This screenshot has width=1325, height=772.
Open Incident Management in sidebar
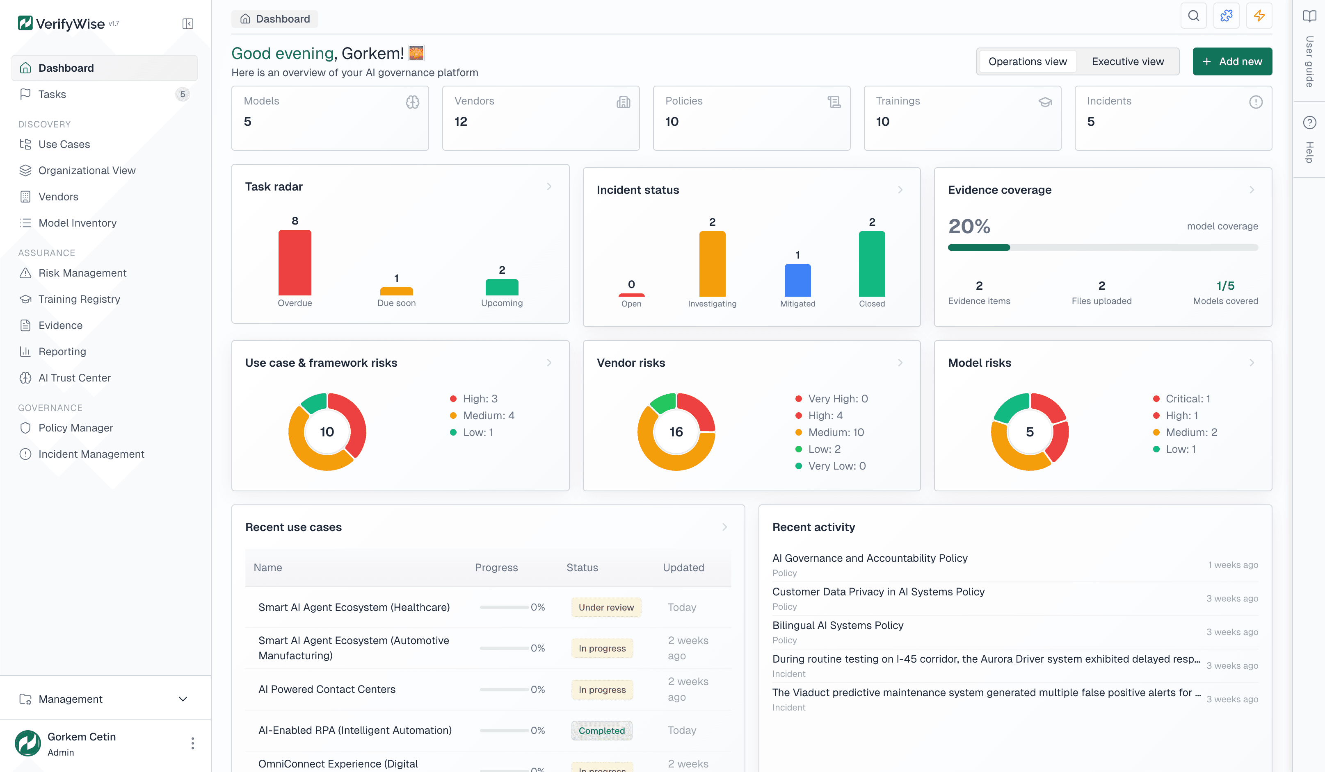coord(105,454)
